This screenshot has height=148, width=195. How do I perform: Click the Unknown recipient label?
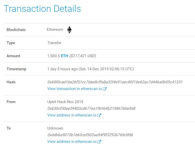click(x=55, y=128)
